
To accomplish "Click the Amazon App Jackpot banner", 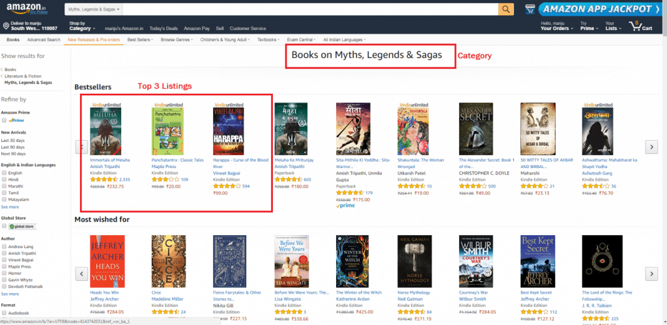I will (x=601, y=9).
